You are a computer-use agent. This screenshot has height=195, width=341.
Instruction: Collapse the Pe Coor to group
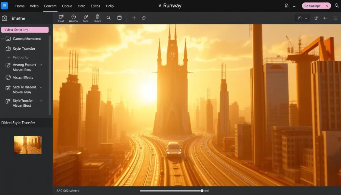8,57
